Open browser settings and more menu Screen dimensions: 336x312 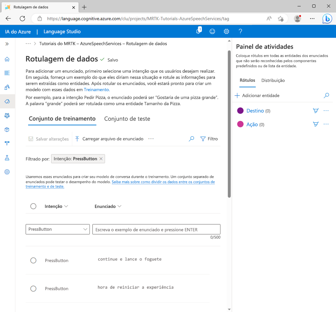click(x=312, y=18)
